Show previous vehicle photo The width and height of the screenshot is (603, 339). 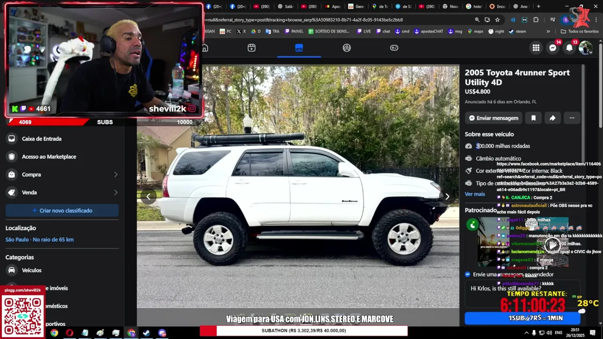(148, 196)
